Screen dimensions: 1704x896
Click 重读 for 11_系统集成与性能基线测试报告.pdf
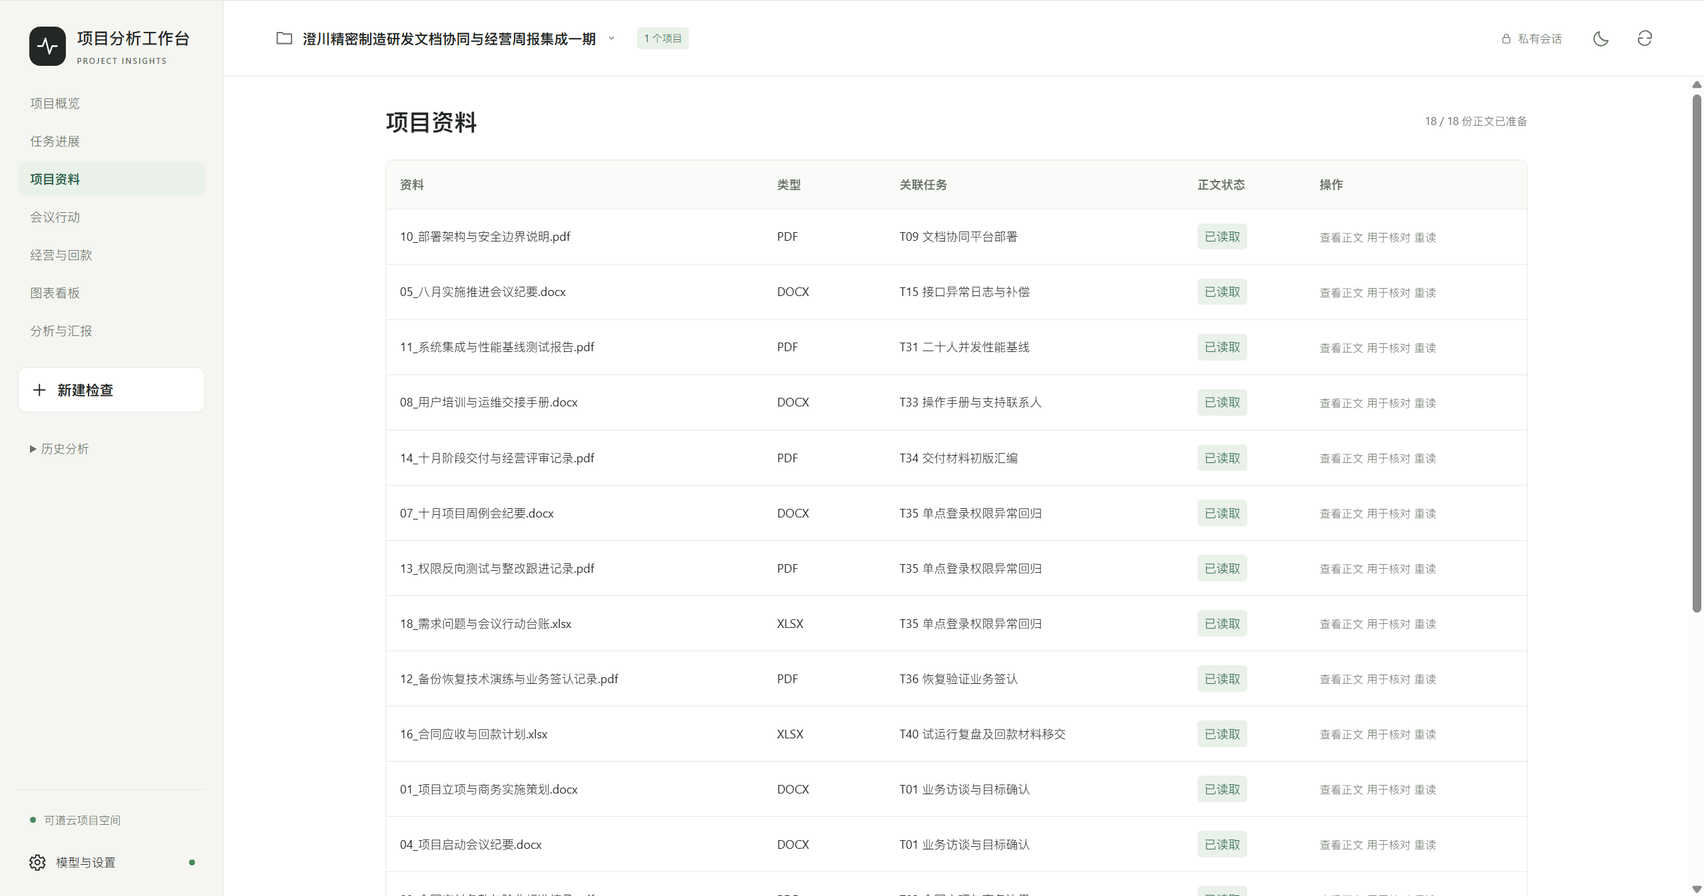coord(1425,348)
